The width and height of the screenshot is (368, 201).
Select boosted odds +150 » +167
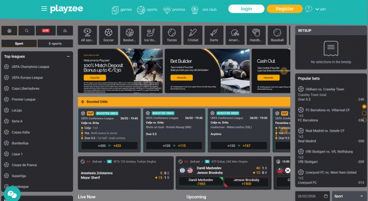[239, 145]
